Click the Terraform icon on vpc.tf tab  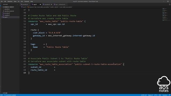coord(32,5)
